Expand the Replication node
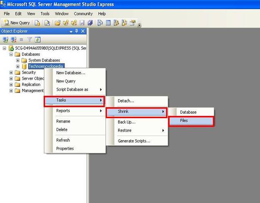 coord(11,85)
